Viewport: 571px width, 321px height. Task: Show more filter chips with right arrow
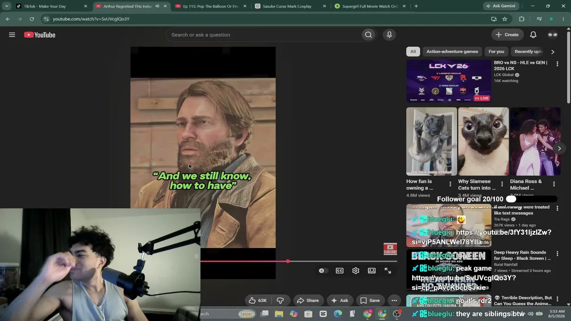(553, 52)
